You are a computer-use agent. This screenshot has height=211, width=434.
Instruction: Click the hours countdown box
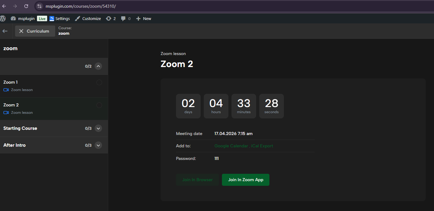[216, 106]
